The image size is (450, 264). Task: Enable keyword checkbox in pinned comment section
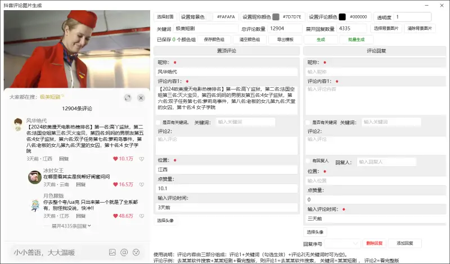(x=159, y=122)
